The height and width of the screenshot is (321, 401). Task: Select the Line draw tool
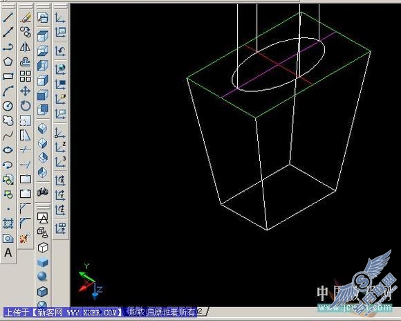pos(8,17)
